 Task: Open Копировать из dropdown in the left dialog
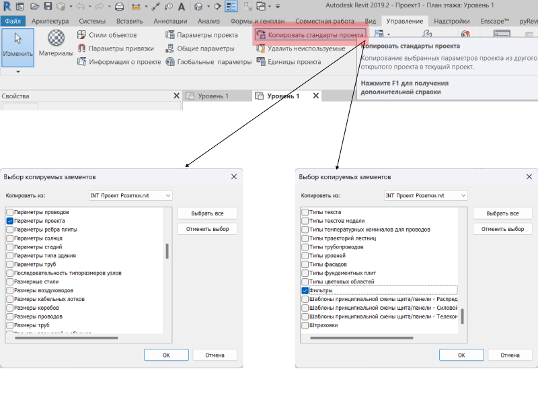130,195
